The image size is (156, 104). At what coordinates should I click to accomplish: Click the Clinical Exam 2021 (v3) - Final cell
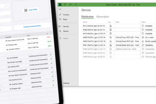coord(127,37)
